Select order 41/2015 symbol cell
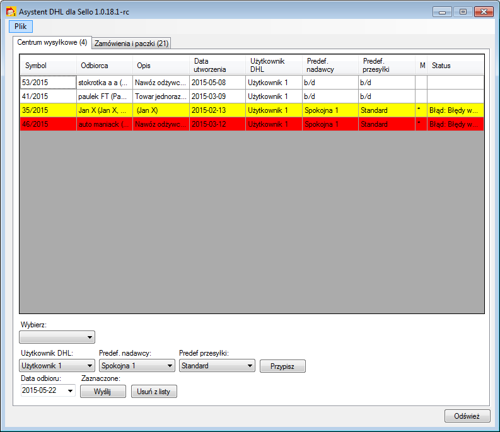 (48, 96)
